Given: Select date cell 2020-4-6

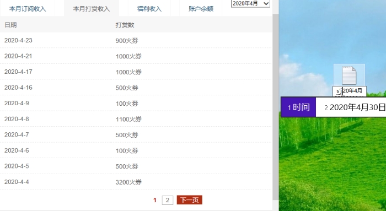Looking at the screenshot, I should coord(17,150).
